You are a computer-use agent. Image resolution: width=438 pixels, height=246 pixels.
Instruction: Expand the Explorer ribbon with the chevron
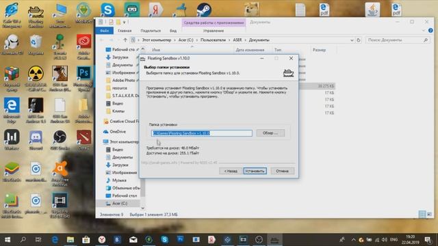424,30
